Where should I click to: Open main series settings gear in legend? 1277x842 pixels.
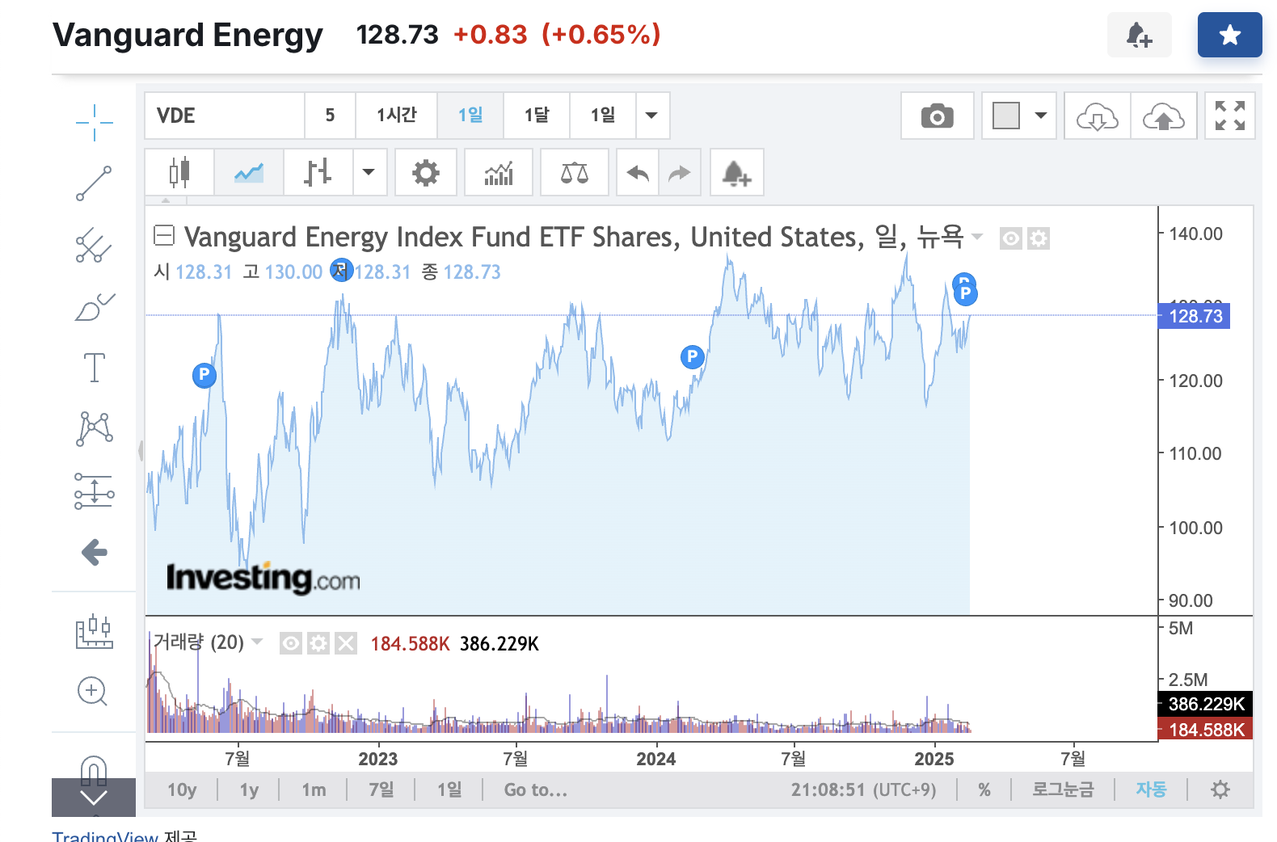(x=1039, y=238)
